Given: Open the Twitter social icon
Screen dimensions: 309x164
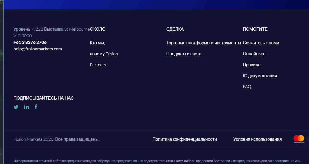Looking at the screenshot, I should [x=16, y=107].
